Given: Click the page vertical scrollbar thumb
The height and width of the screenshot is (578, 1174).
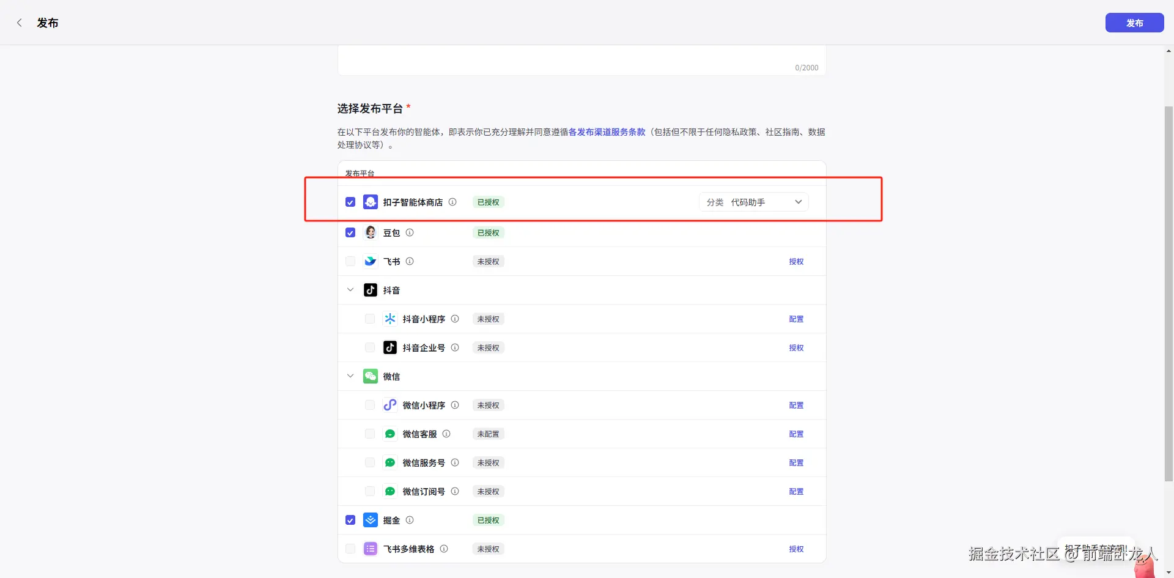Looking at the screenshot, I should coord(1168,294).
